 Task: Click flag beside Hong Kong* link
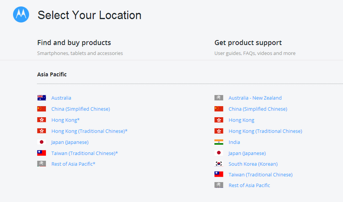coord(42,120)
